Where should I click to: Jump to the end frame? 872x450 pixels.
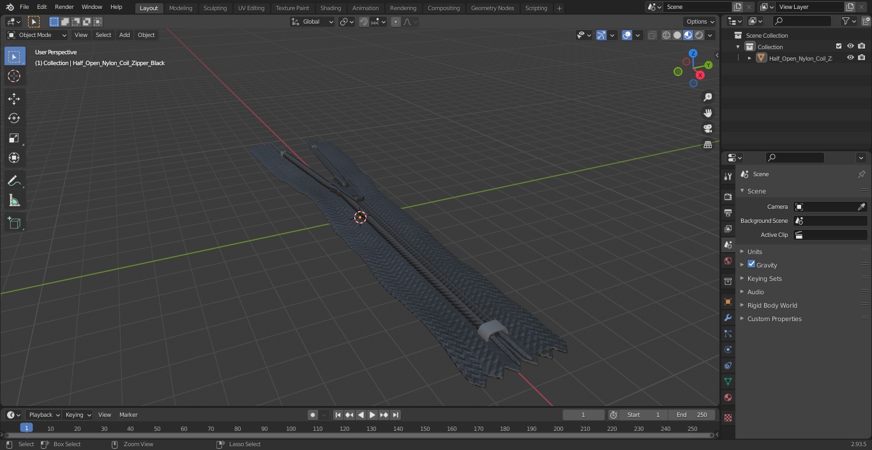396,415
